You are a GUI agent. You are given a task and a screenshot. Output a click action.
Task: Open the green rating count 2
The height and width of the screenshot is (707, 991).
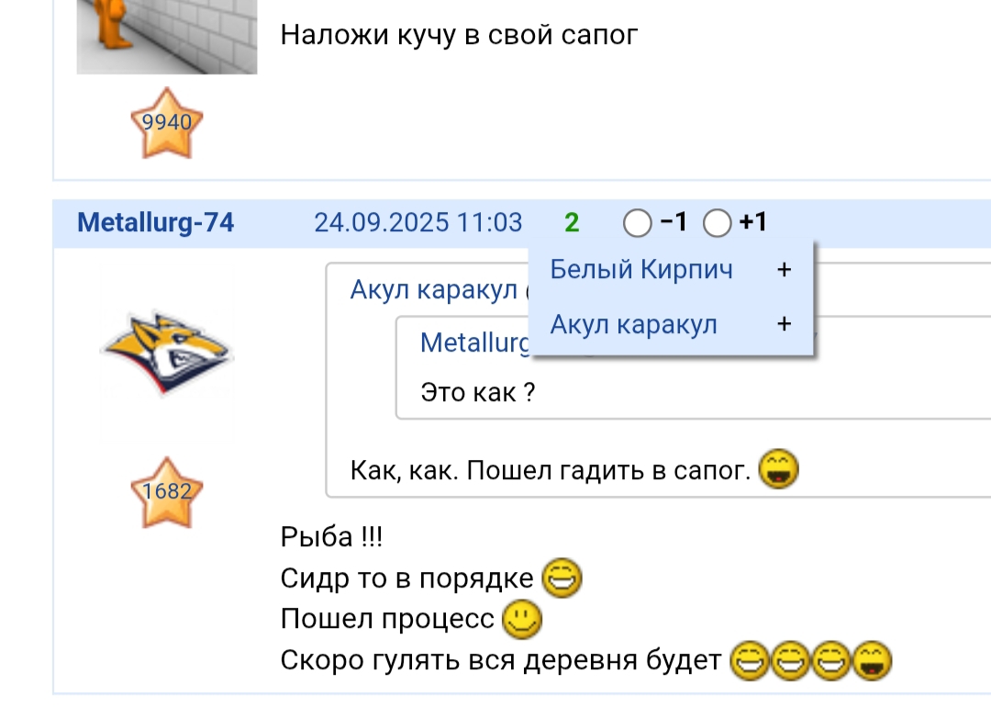pyautogui.click(x=572, y=222)
